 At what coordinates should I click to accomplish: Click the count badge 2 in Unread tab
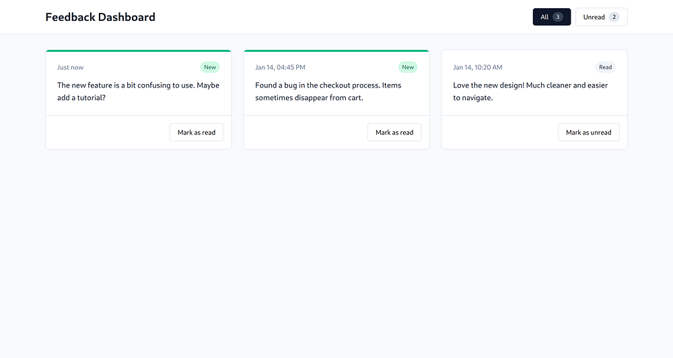614,17
